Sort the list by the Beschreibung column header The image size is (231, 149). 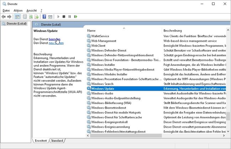[194, 30]
